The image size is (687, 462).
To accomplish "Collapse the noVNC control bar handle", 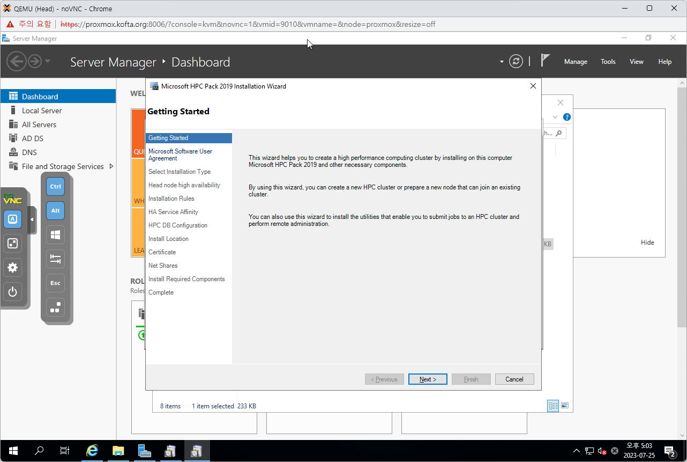I will tap(32, 219).
